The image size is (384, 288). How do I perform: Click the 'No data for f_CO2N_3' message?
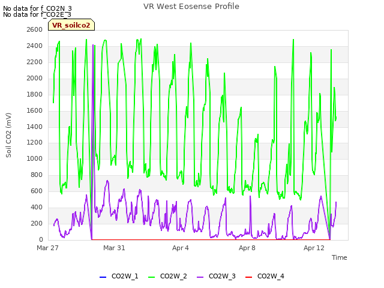pyautogui.click(x=37, y=8)
